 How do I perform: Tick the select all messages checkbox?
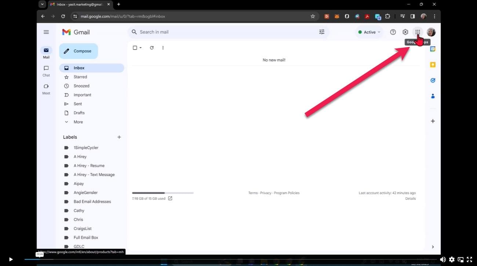coord(135,48)
